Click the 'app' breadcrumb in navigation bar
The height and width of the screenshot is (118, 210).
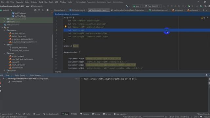(28, 6)
